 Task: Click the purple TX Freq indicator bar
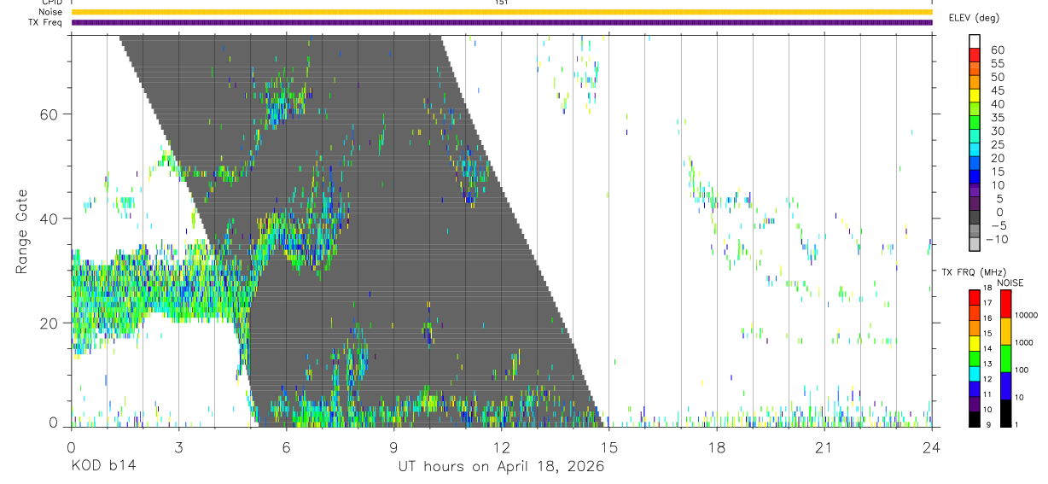click(x=501, y=22)
